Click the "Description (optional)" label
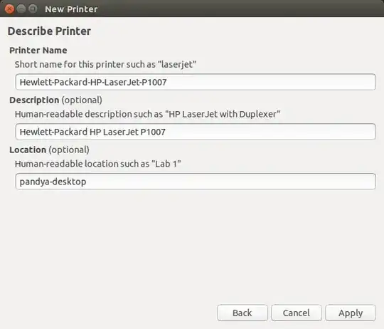Image resolution: width=384 pixels, height=329 pixels. (56, 100)
